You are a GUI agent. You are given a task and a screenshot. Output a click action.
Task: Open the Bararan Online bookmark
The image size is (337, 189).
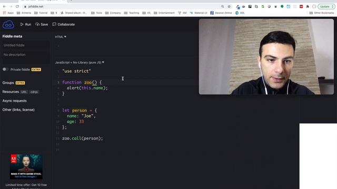(221, 13)
